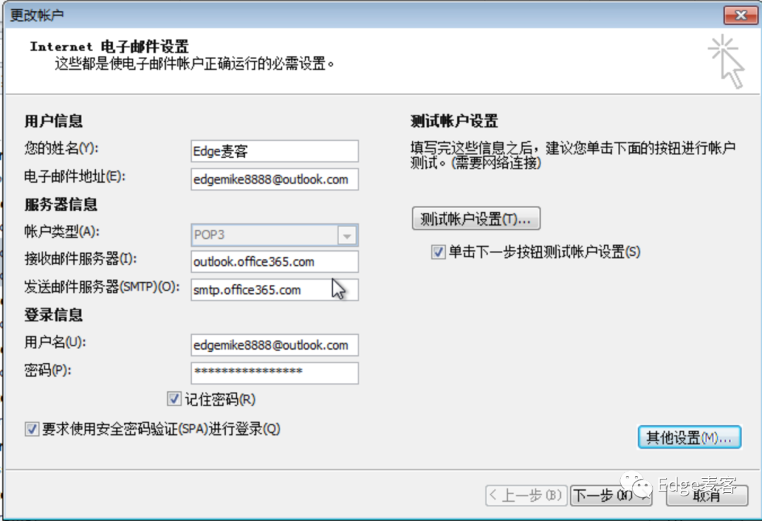Image resolution: width=762 pixels, height=521 pixels.
Task: Open 其他设置 dialog
Action: [x=689, y=437]
